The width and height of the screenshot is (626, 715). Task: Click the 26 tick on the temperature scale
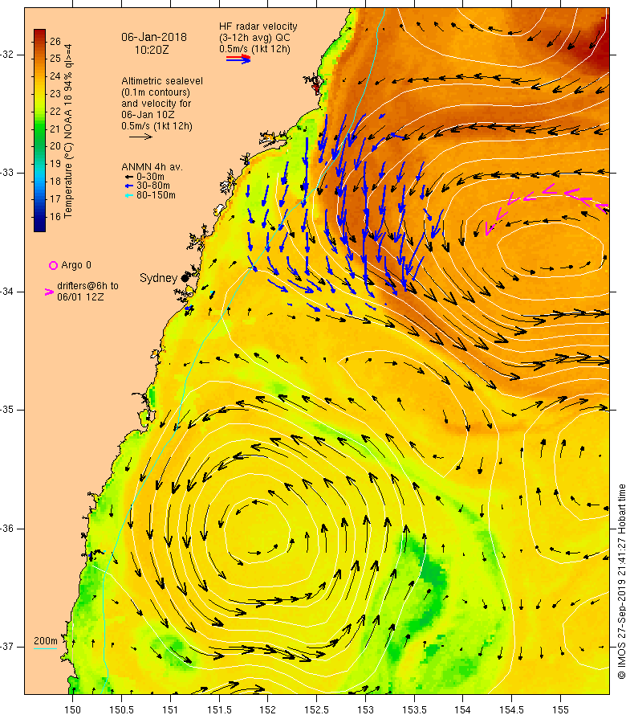point(55,42)
